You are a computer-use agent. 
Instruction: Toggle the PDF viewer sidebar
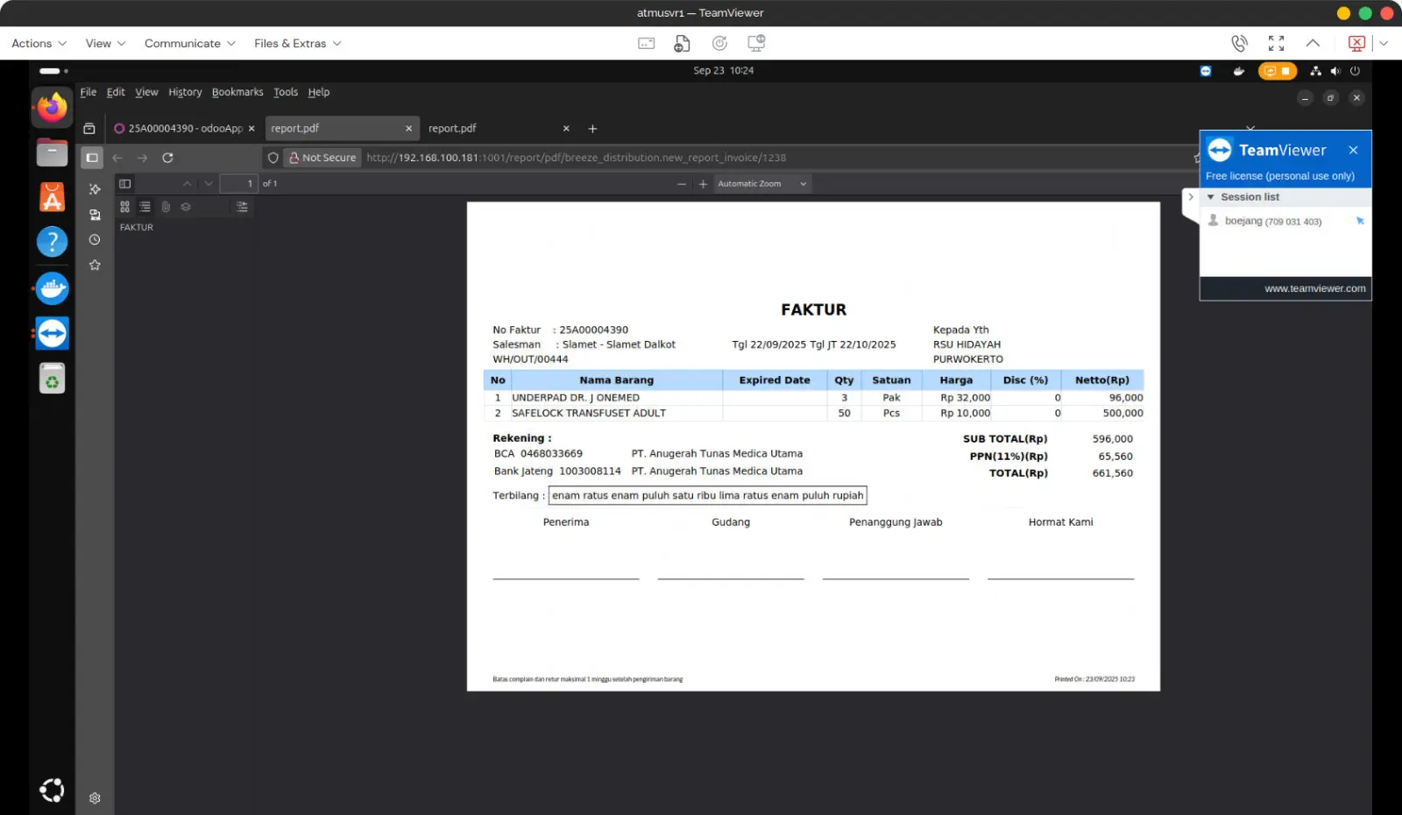click(125, 184)
